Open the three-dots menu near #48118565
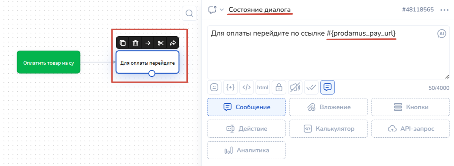Screen dimensions: 454x166 [x=445, y=10]
